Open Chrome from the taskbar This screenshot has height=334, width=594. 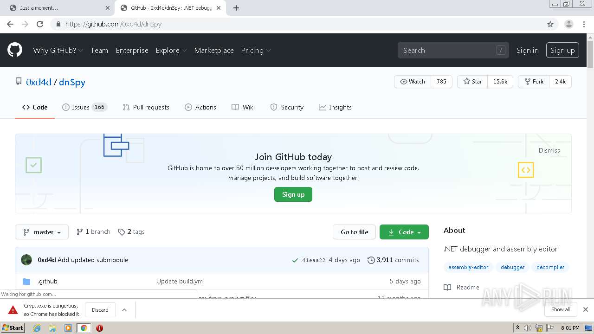[x=84, y=328]
